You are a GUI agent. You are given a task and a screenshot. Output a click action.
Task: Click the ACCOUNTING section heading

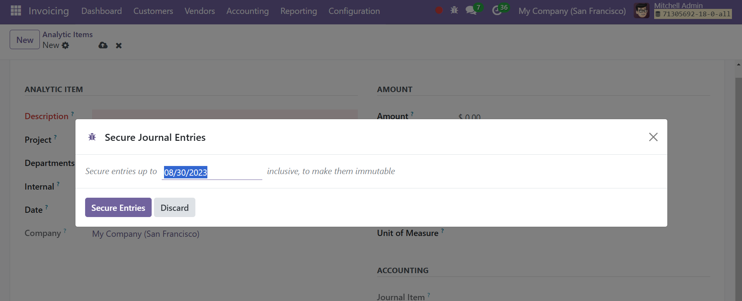pyautogui.click(x=403, y=270)
